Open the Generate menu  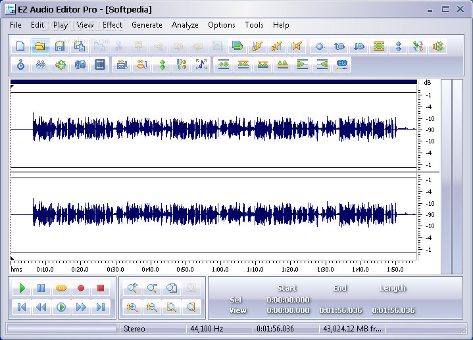click(x=147, y=25)
